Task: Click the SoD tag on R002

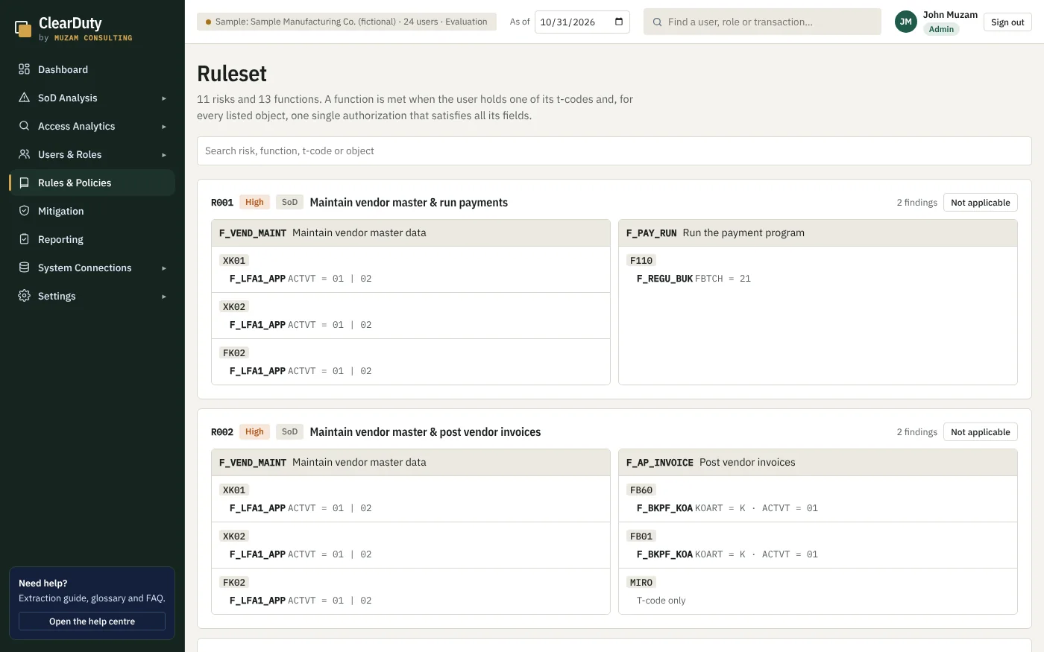Action: 289,431
